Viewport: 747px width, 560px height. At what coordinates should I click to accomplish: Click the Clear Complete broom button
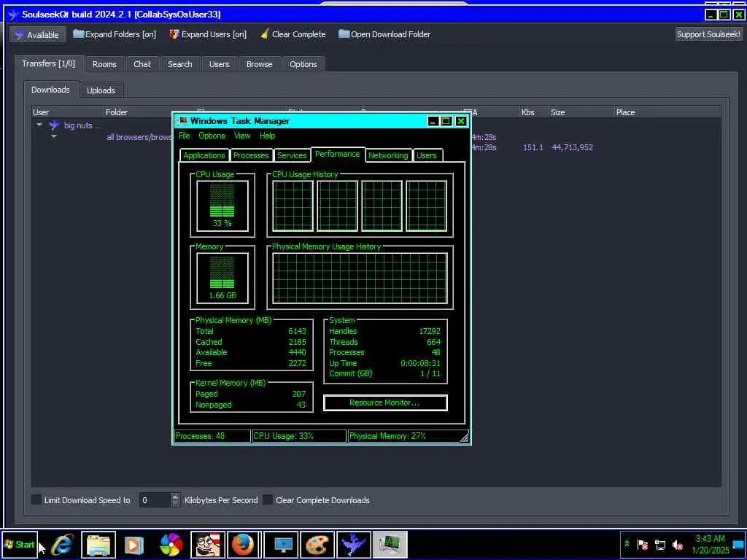coord(293,34)
